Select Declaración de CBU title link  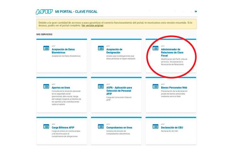172,128
